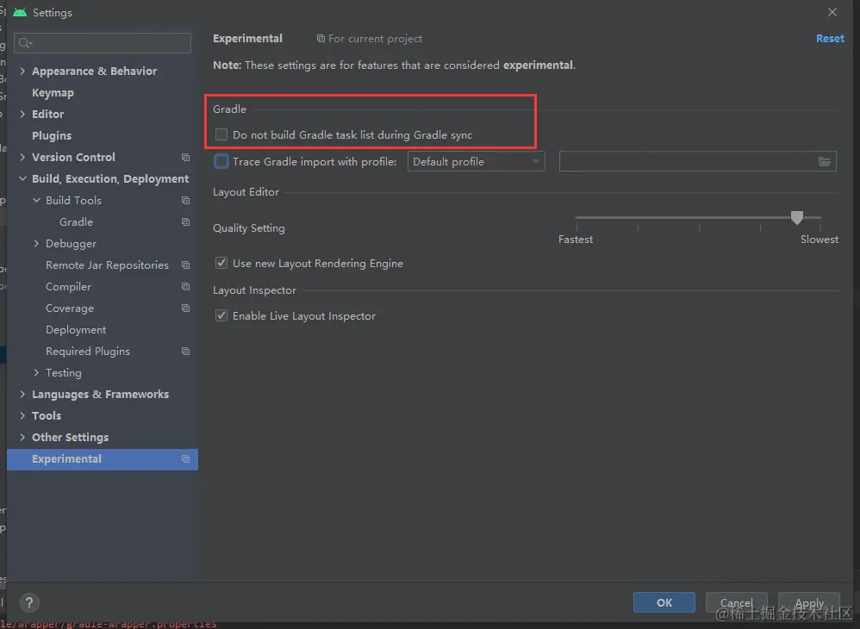Expand the Debugger chevron
This screenshot has height=629, width=860.
coord(36,244)
